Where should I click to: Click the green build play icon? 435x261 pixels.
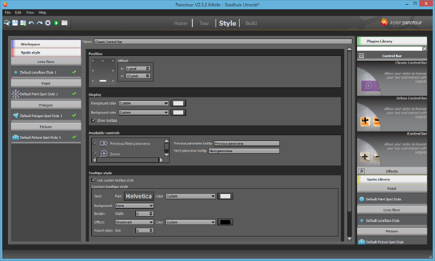(56, 23)
